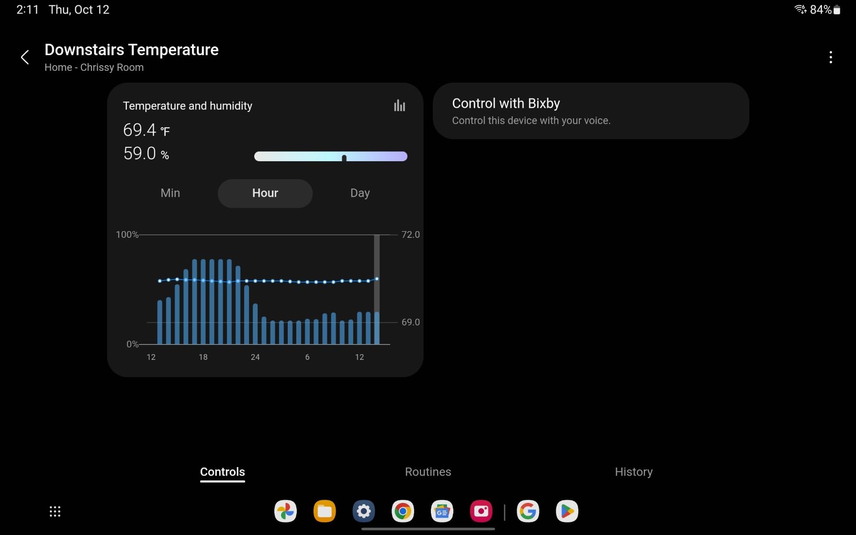Launch the Google search app
The height and width of the screenshot is (535, 856).
pos(528,511)
